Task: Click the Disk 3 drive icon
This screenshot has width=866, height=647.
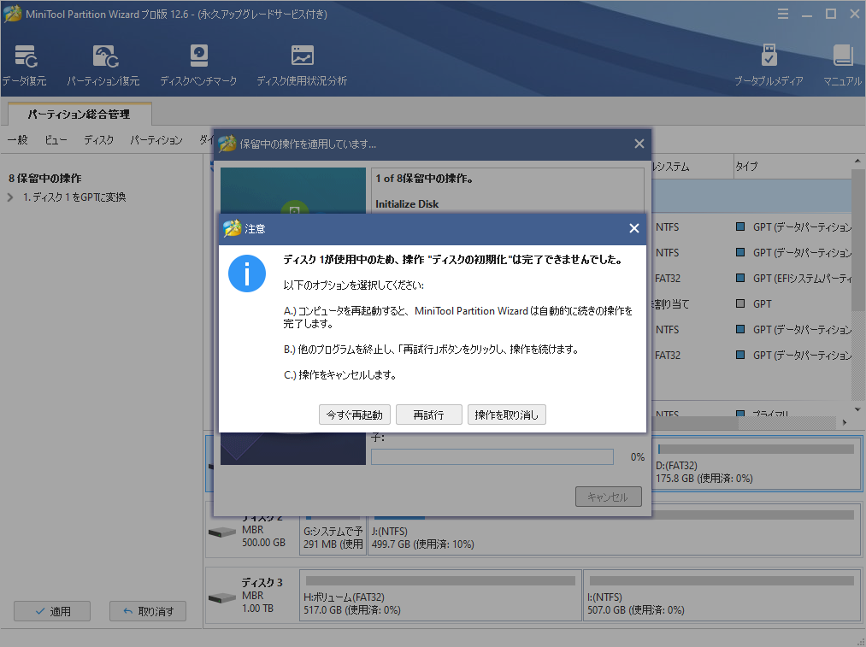Action: pos(222,598)
